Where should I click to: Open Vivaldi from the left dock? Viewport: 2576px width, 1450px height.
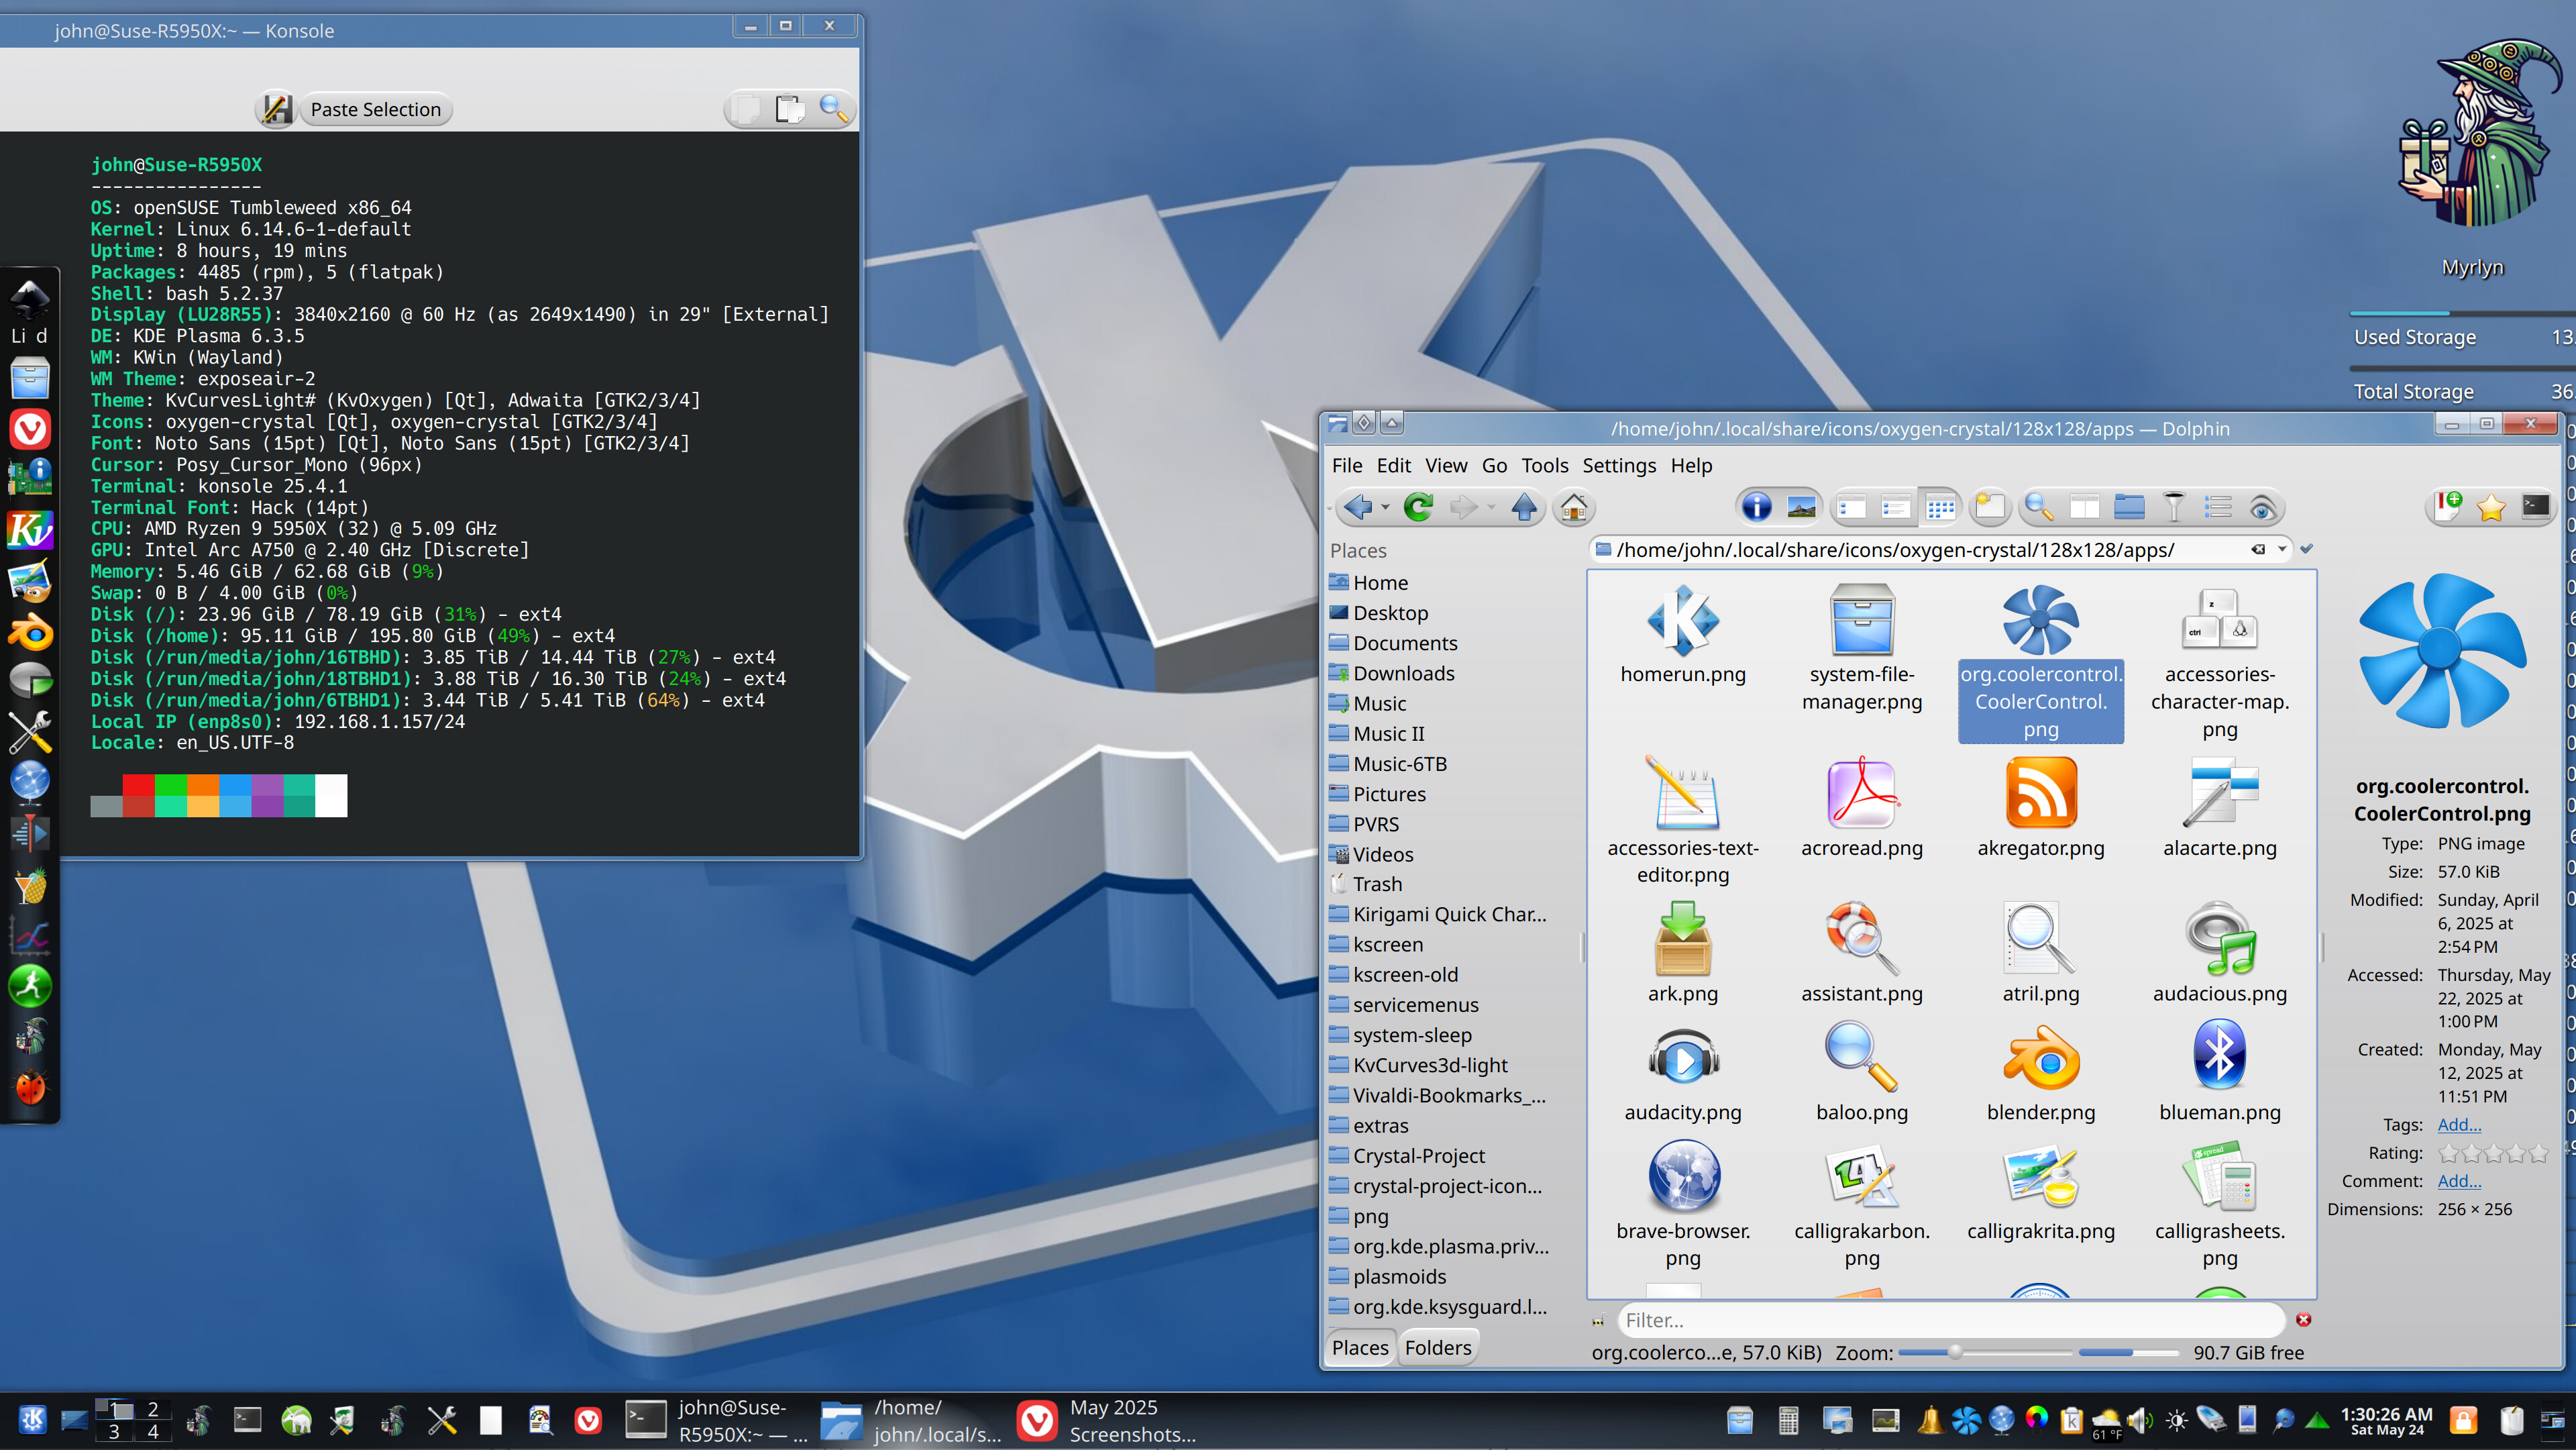30,429
